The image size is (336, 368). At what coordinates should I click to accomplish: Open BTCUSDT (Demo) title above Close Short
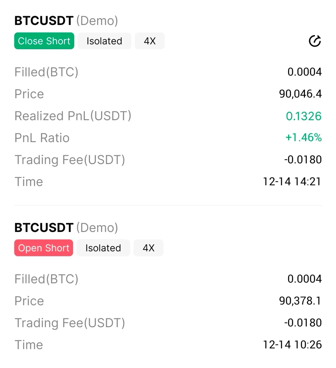pos(66,21)
